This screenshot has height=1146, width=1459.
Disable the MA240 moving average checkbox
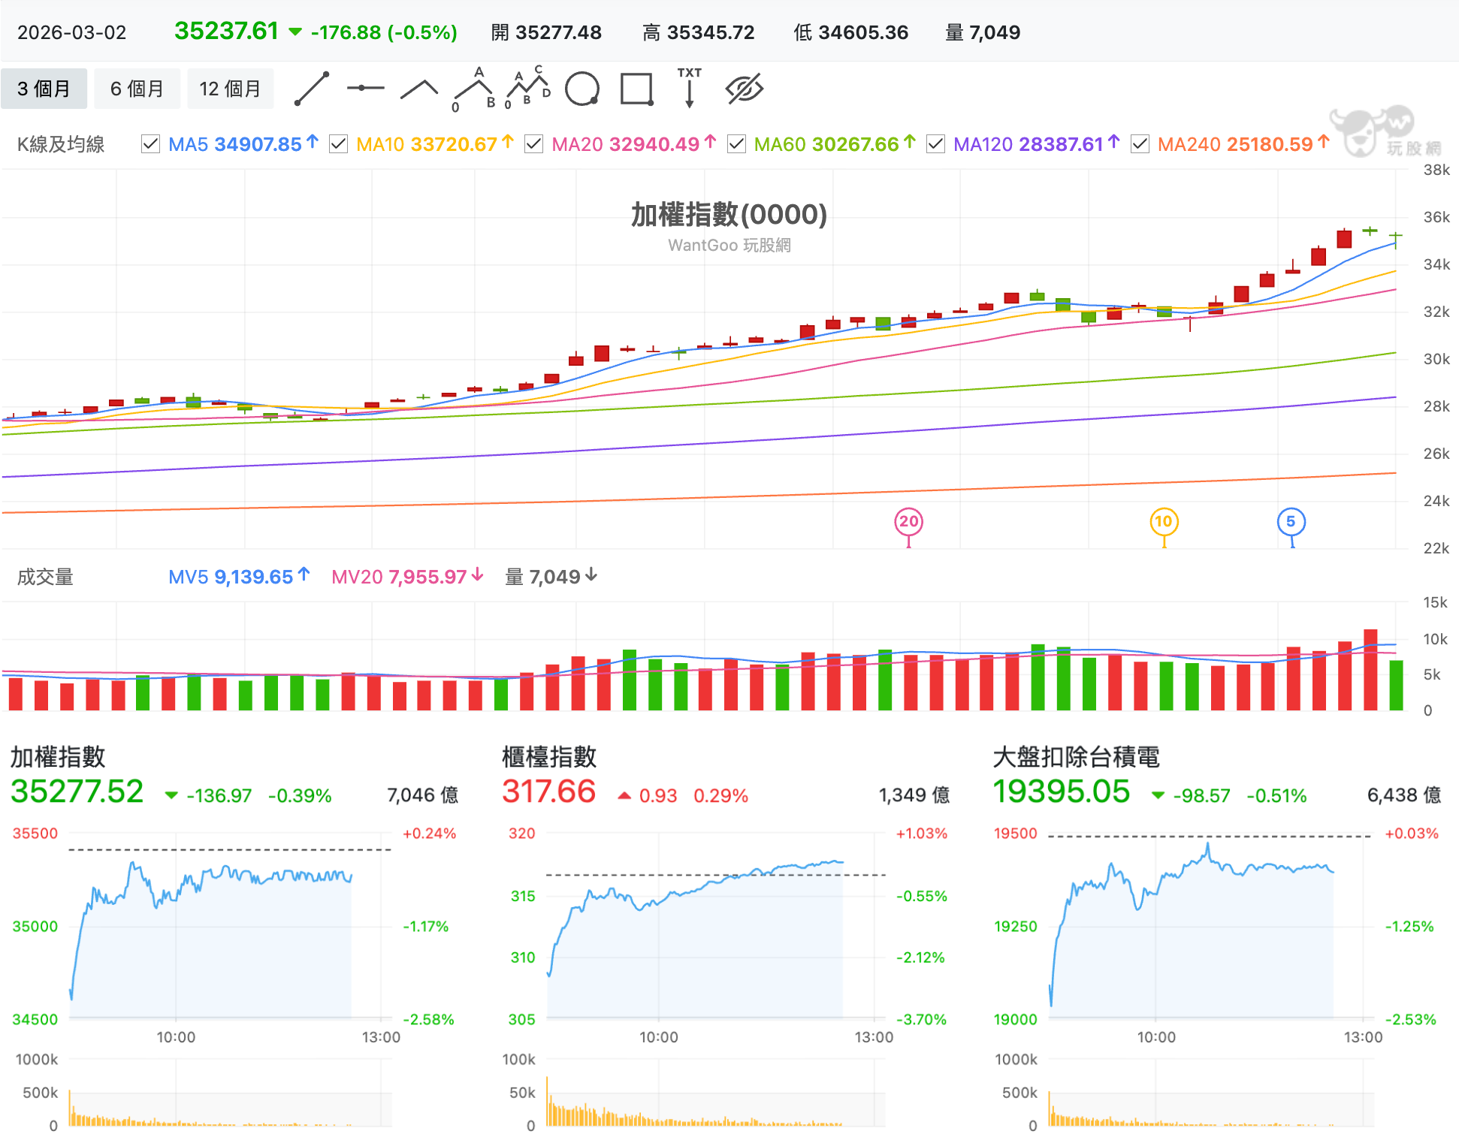1140,144
